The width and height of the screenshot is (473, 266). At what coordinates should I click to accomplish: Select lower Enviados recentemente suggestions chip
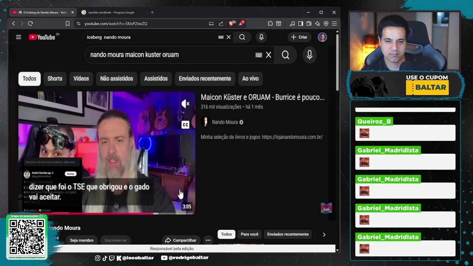[288, 234]
